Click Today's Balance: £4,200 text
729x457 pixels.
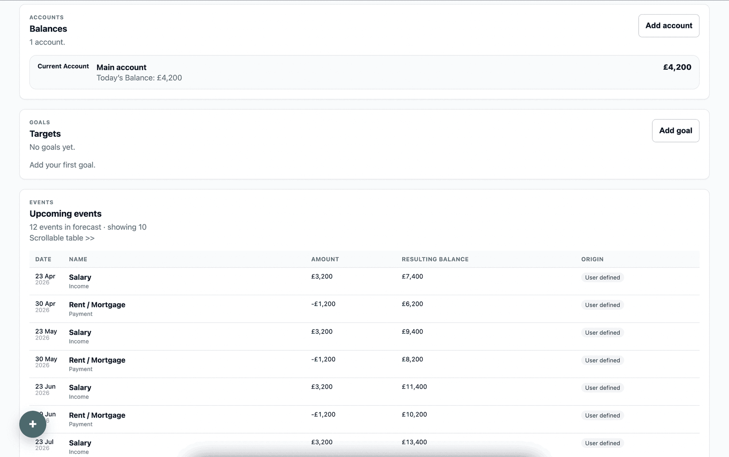click(x=139, y=78)
